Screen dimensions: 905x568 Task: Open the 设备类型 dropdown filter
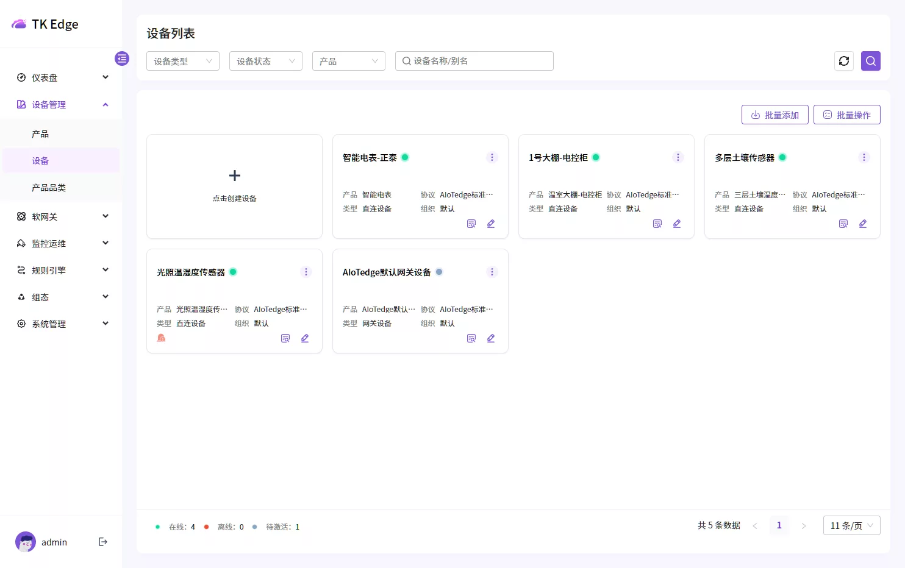tap(182, 61)
